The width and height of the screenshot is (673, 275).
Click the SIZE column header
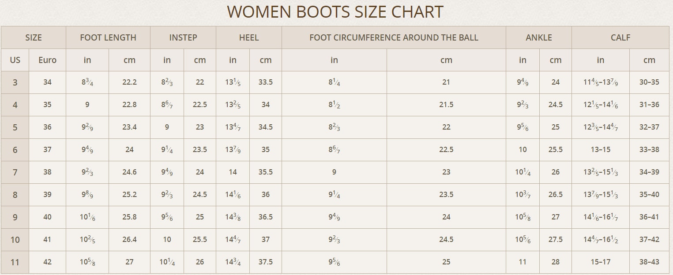pos(34,37)
